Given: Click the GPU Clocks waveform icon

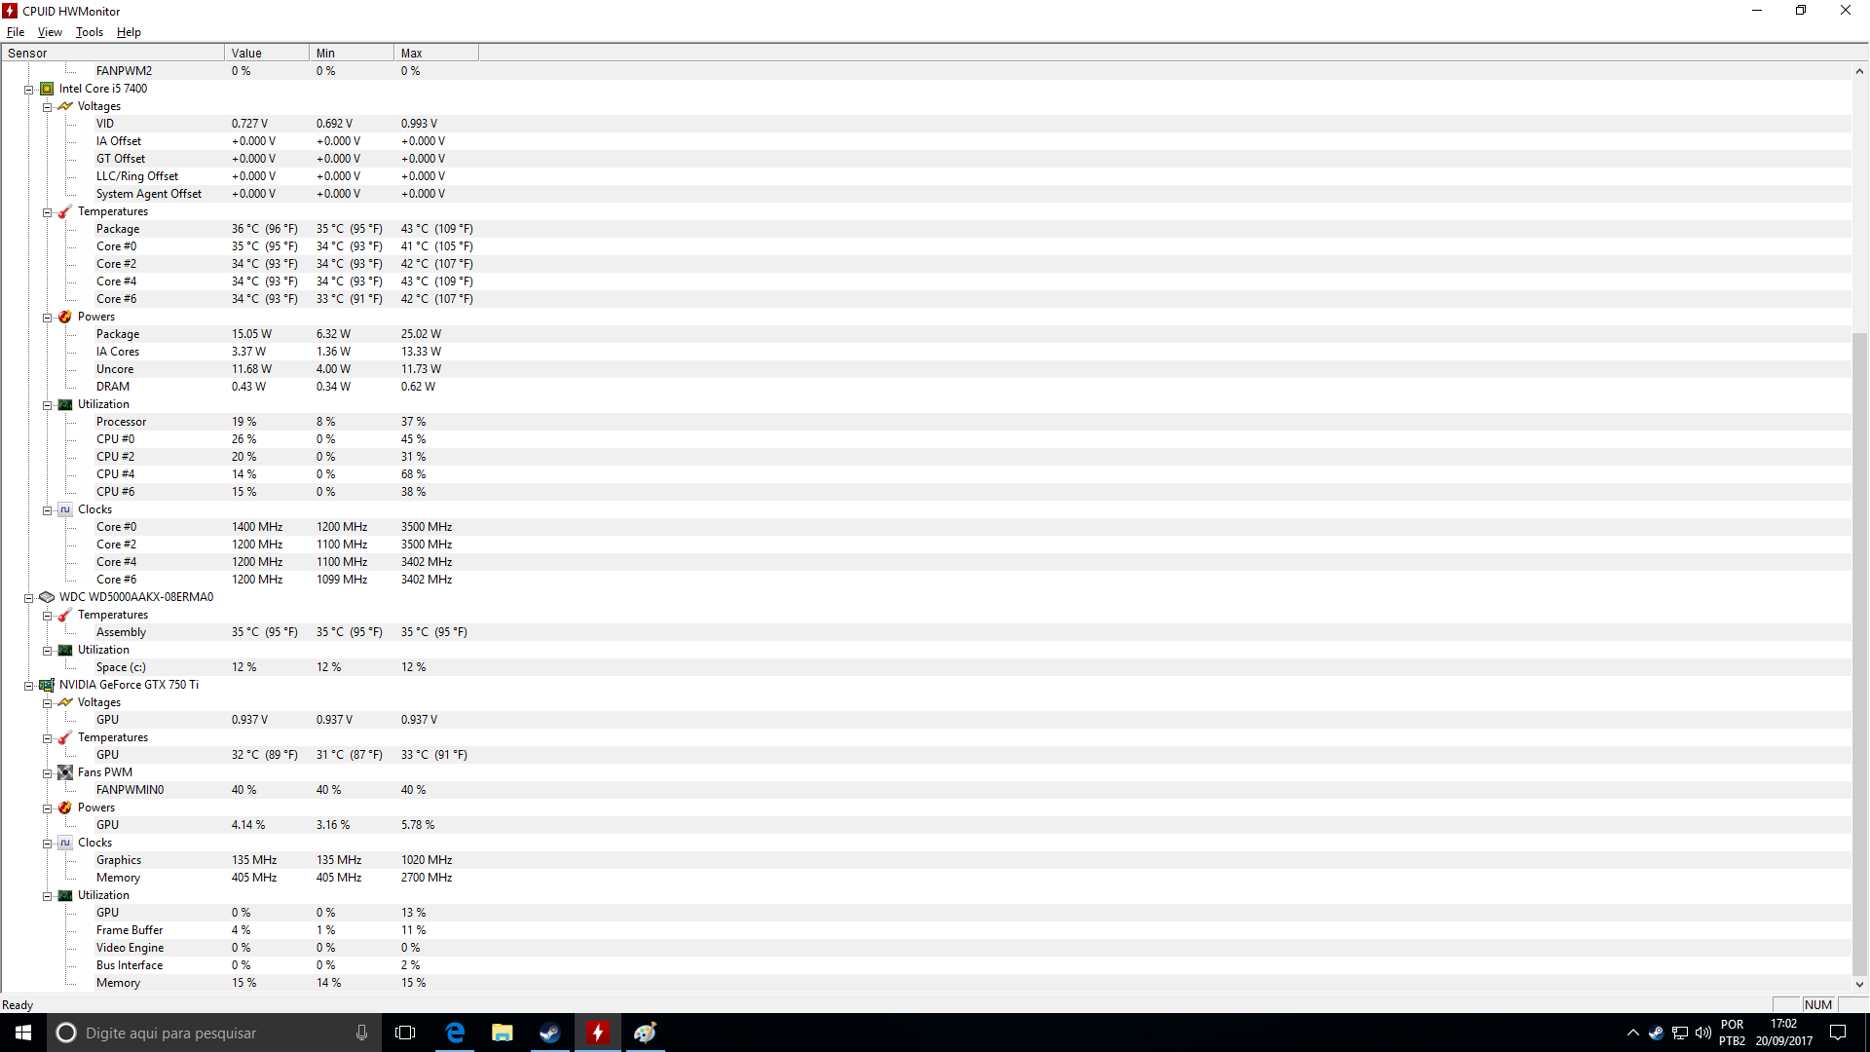Looking at the screenshot, I should (x=65, y=843).
